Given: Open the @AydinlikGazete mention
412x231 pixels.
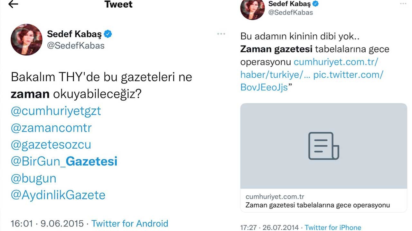Looking at the screenshot, I should (58, 195).
